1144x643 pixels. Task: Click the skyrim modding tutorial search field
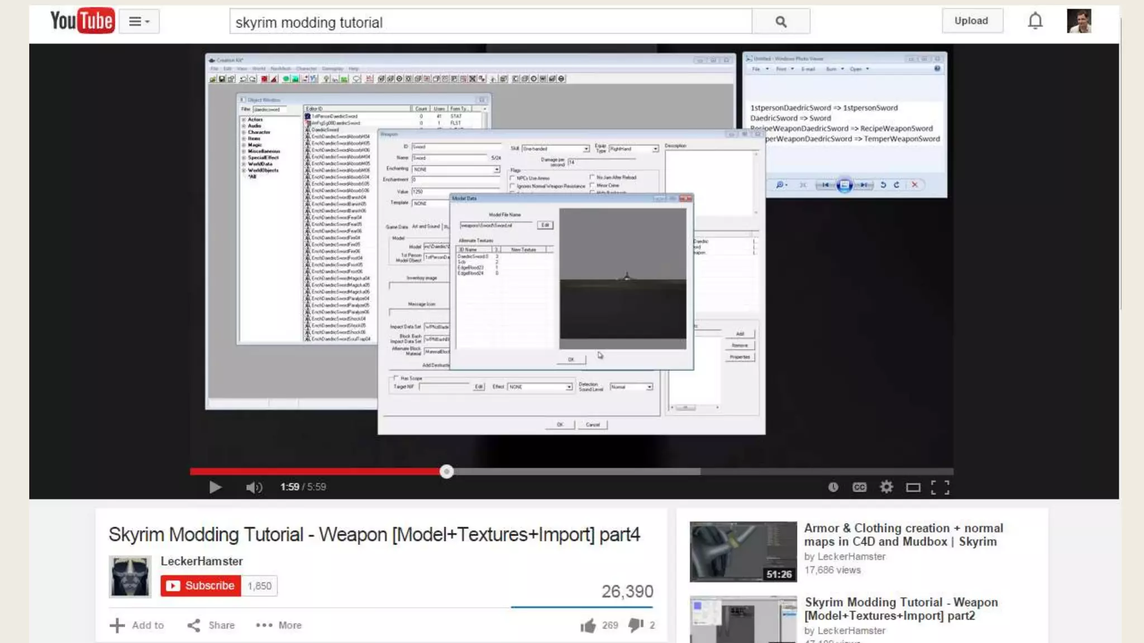(x=490, y=22)
